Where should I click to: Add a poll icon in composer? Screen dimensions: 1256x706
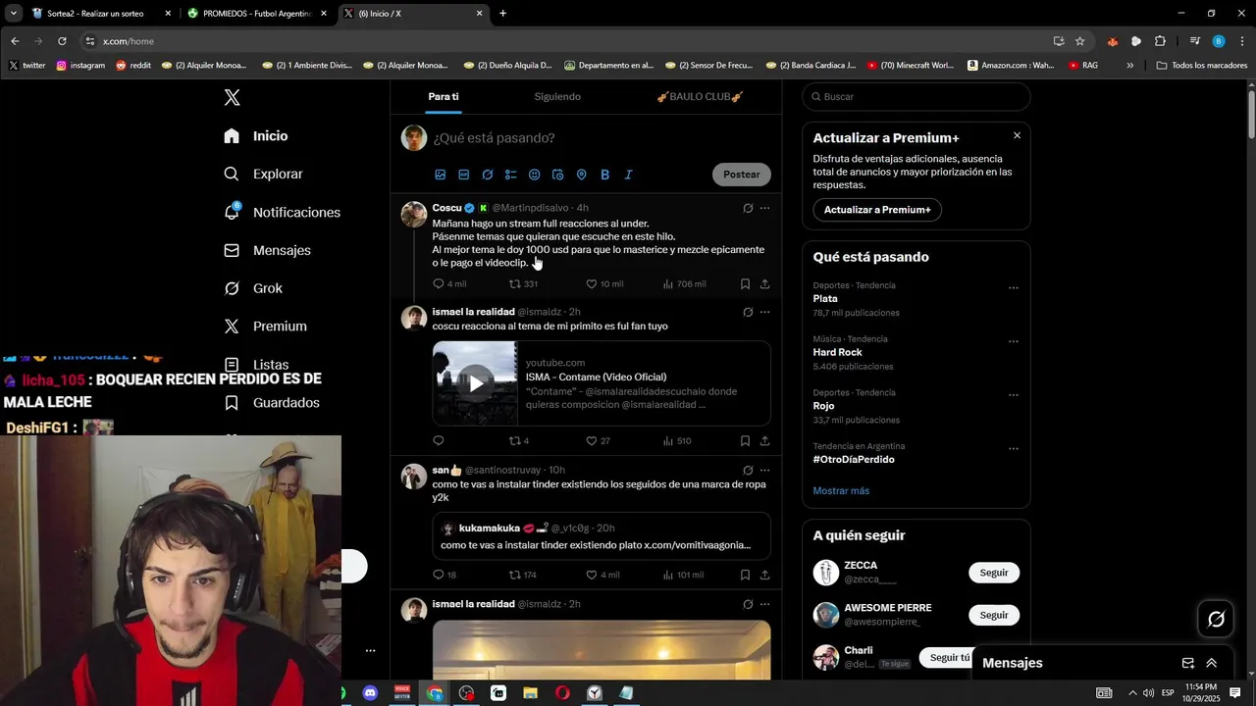(511, 175)
